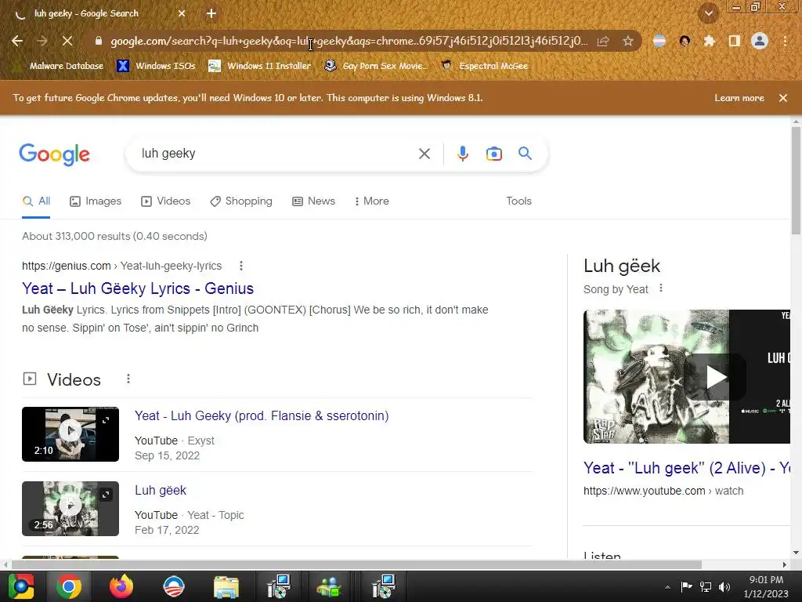
Task: Expand the More search options menu
Action: (372, 201)
